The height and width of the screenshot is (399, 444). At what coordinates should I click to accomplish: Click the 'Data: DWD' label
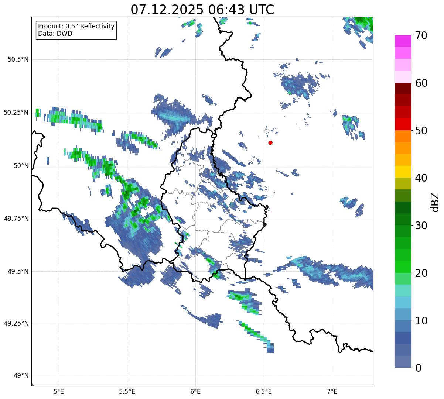coord(55,34)
